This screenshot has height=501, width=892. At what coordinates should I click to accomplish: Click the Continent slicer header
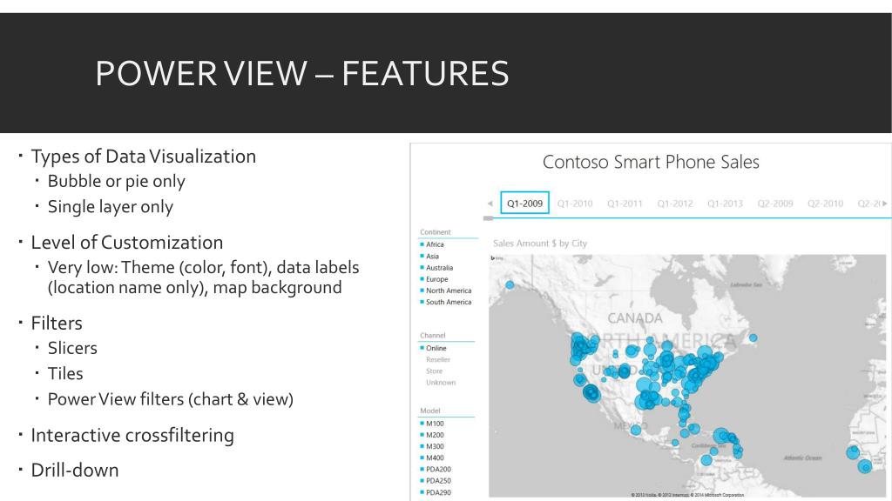click(436, 231)
